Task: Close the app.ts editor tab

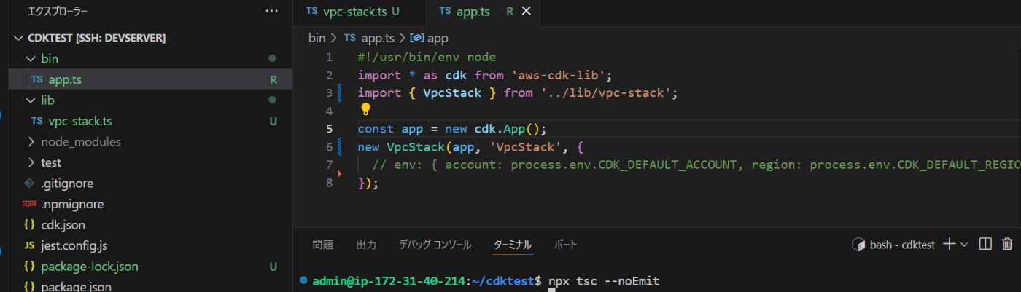Action: (x=527, y=12)
